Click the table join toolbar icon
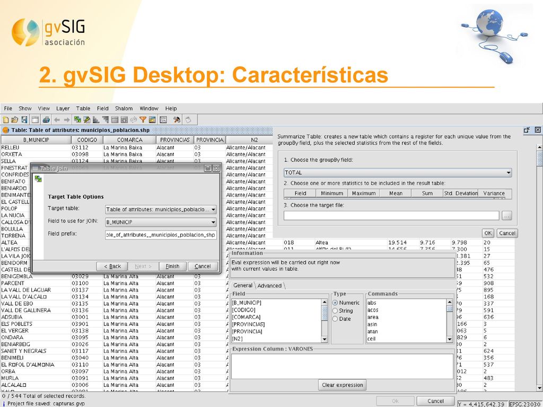The image size is (543, 407). pos(77,120)
